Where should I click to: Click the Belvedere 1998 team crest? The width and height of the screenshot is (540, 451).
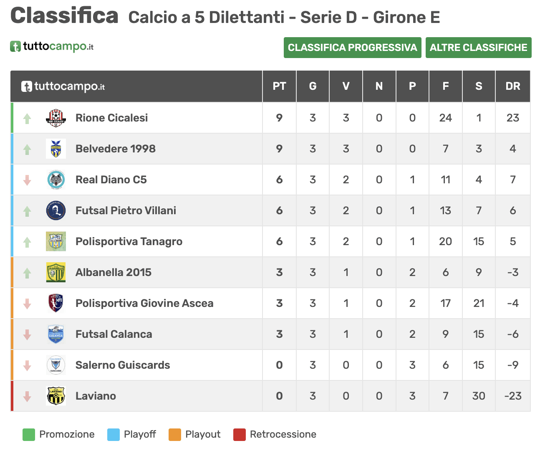coord(56,149)
